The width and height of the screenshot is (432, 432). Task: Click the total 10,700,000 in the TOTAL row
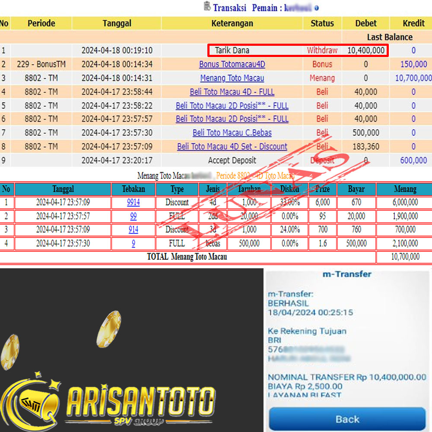(405, 257)
